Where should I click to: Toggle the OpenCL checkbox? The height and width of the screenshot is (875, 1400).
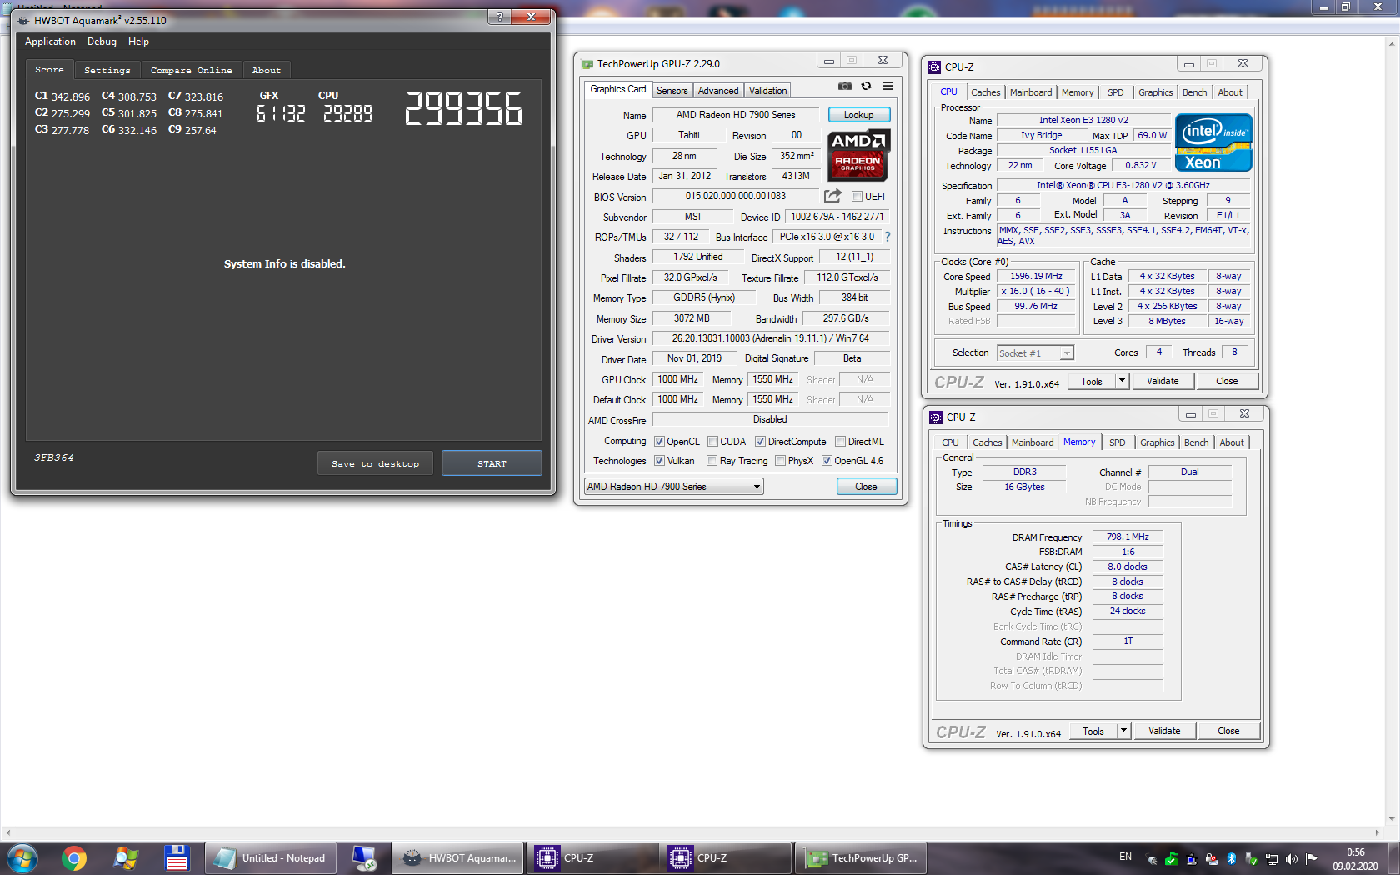pyautogui.click(x=659, y=442)
